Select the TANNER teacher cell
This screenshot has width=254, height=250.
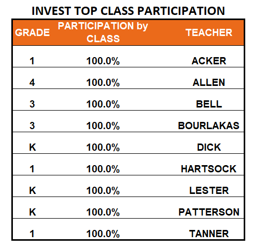pyautogui.click(x=209, y=234)
